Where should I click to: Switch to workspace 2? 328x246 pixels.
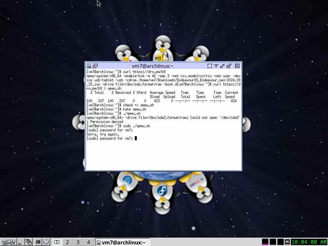click(x=67, y=242)
